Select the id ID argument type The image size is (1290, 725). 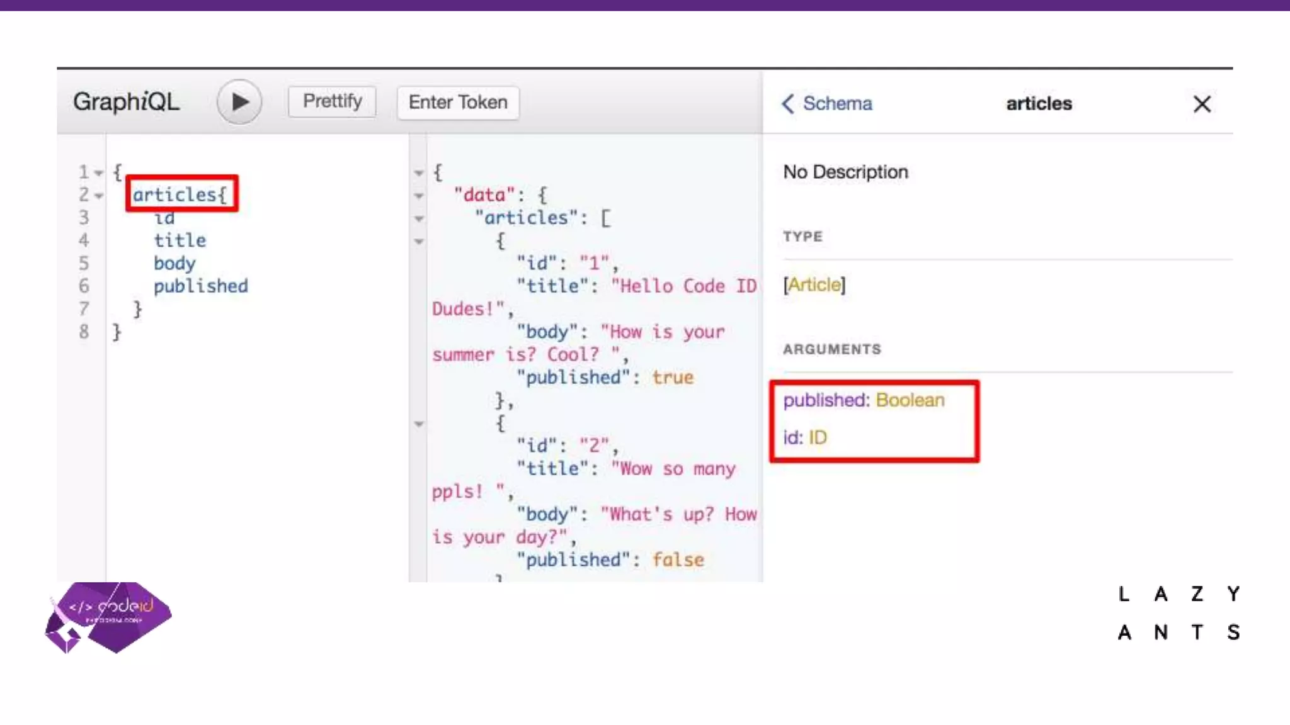coord(818,437)
